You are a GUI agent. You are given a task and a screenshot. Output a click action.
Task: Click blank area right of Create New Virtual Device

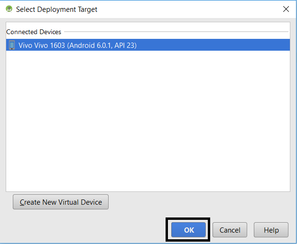tap(199, 202)
